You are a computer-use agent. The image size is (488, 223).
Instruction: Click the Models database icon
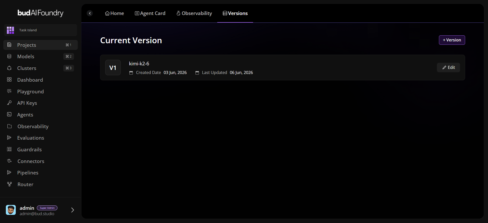tap(9, 56)
